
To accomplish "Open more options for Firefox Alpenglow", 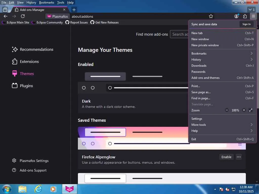I will [x=239, y=157].
